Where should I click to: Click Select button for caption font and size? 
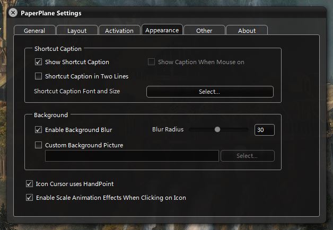210,92
